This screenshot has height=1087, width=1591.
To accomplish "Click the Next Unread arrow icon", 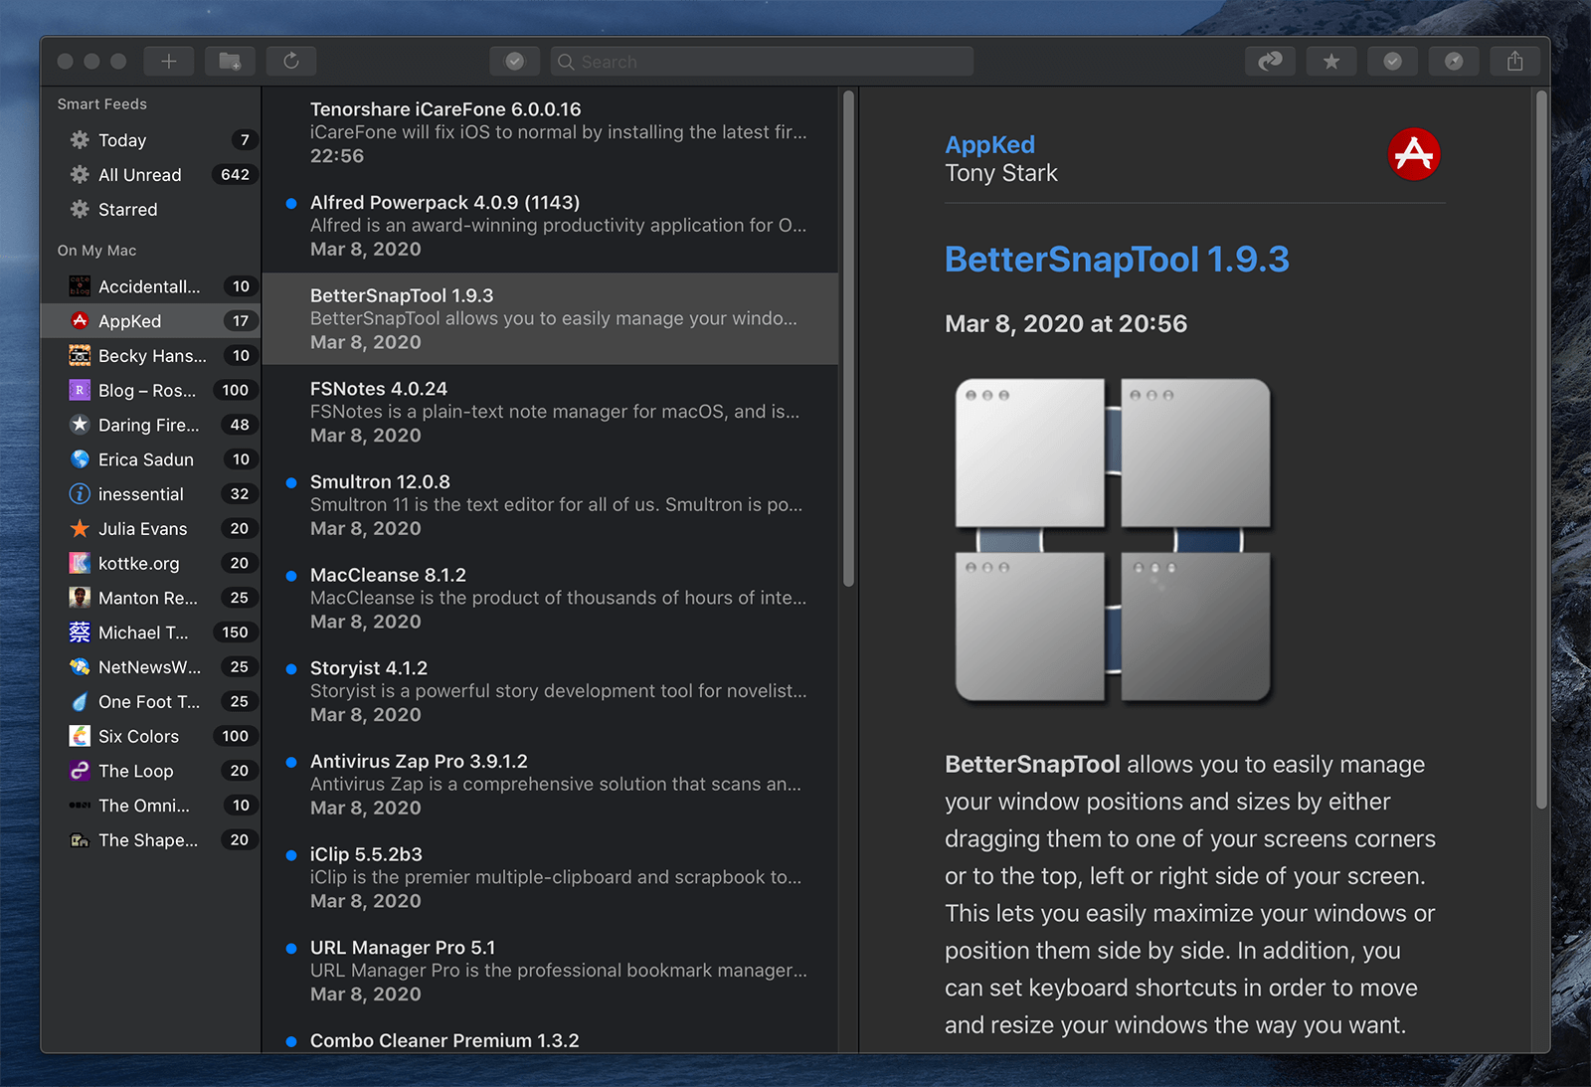I will (1270, 62).
